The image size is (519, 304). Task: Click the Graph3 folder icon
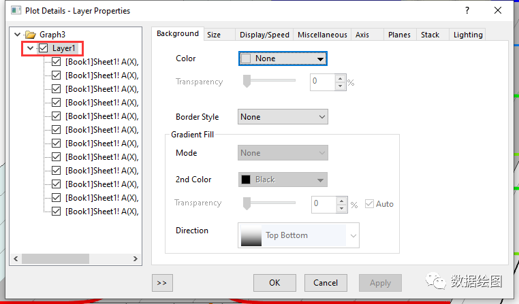tap(31, 35)
